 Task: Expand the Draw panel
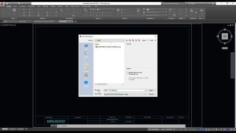[14, 18]
